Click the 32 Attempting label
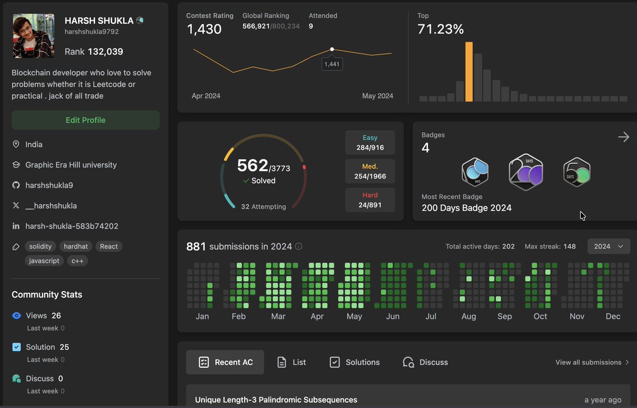The image size is (637, 408). (263, 206)
